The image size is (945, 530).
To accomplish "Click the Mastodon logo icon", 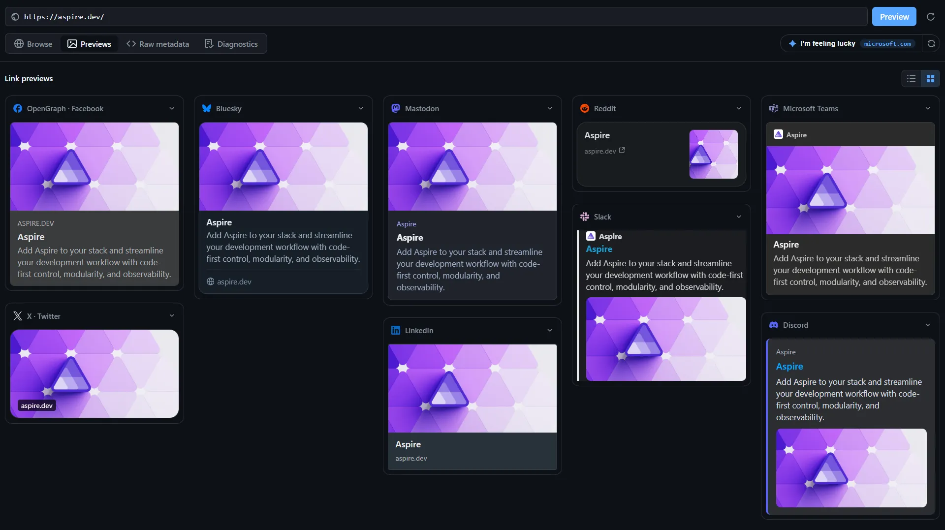I will click(396, 108).
